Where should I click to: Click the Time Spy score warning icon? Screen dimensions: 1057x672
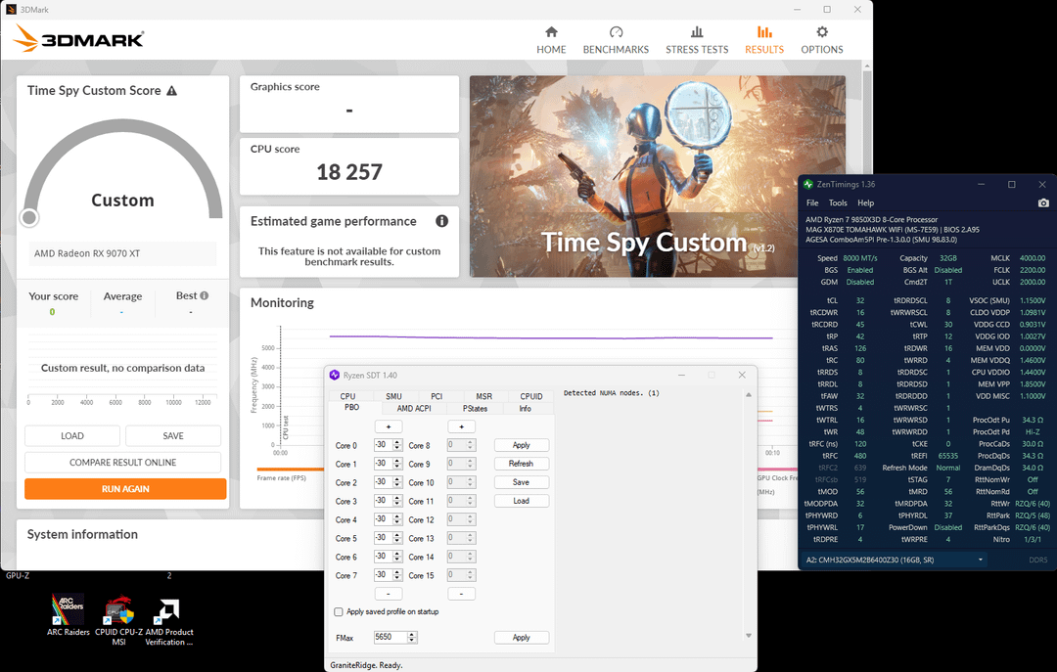pyautogui.click(x=172, y=91)
